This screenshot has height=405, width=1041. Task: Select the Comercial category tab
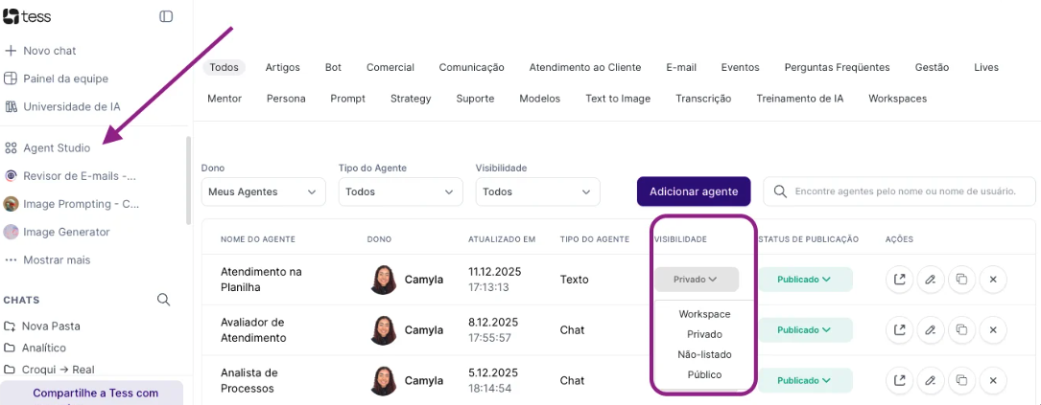390,67
